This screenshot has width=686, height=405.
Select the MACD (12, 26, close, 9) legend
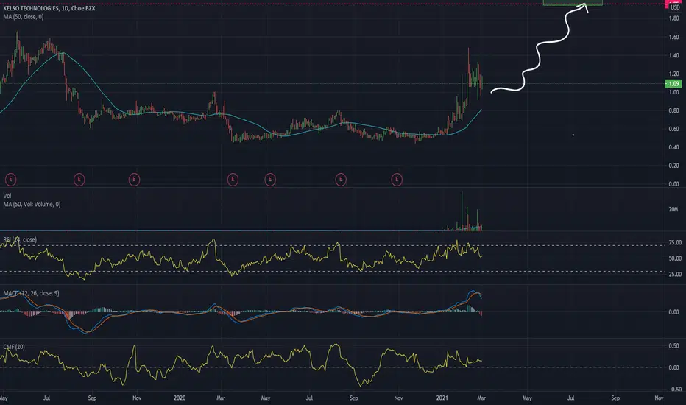(x=31, y=293)
